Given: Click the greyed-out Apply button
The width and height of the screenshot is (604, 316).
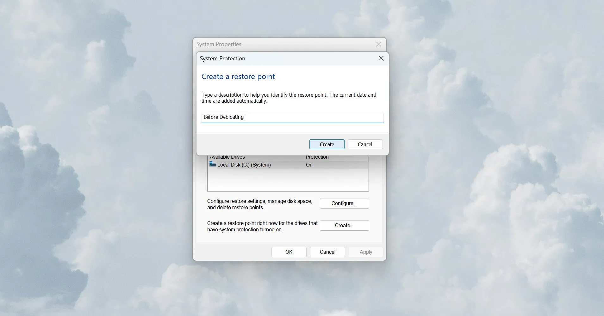Looking at the screenshot, I should 365,252.
